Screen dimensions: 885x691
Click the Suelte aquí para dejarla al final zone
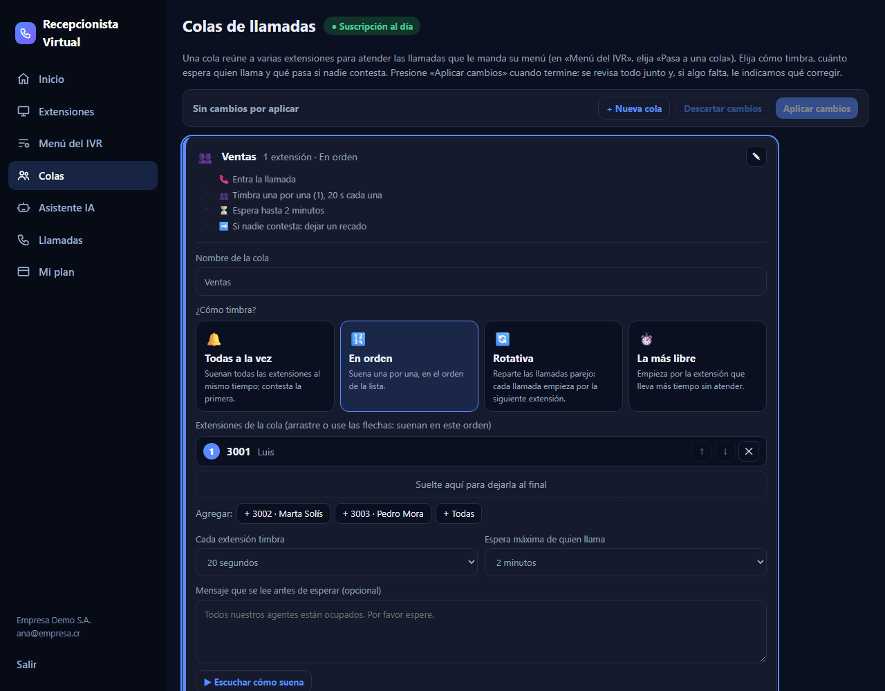pos(481,484)
